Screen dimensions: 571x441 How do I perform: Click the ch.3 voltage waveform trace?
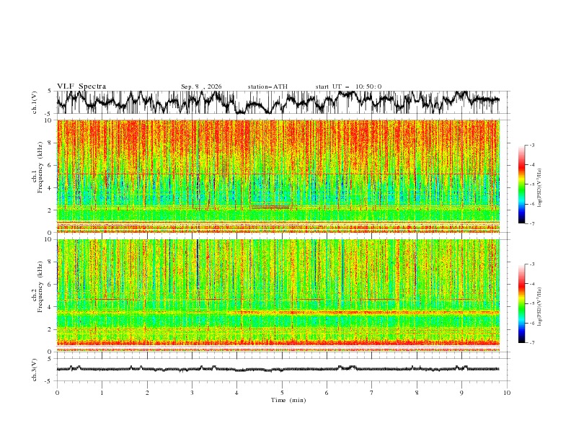coord(278,369)
